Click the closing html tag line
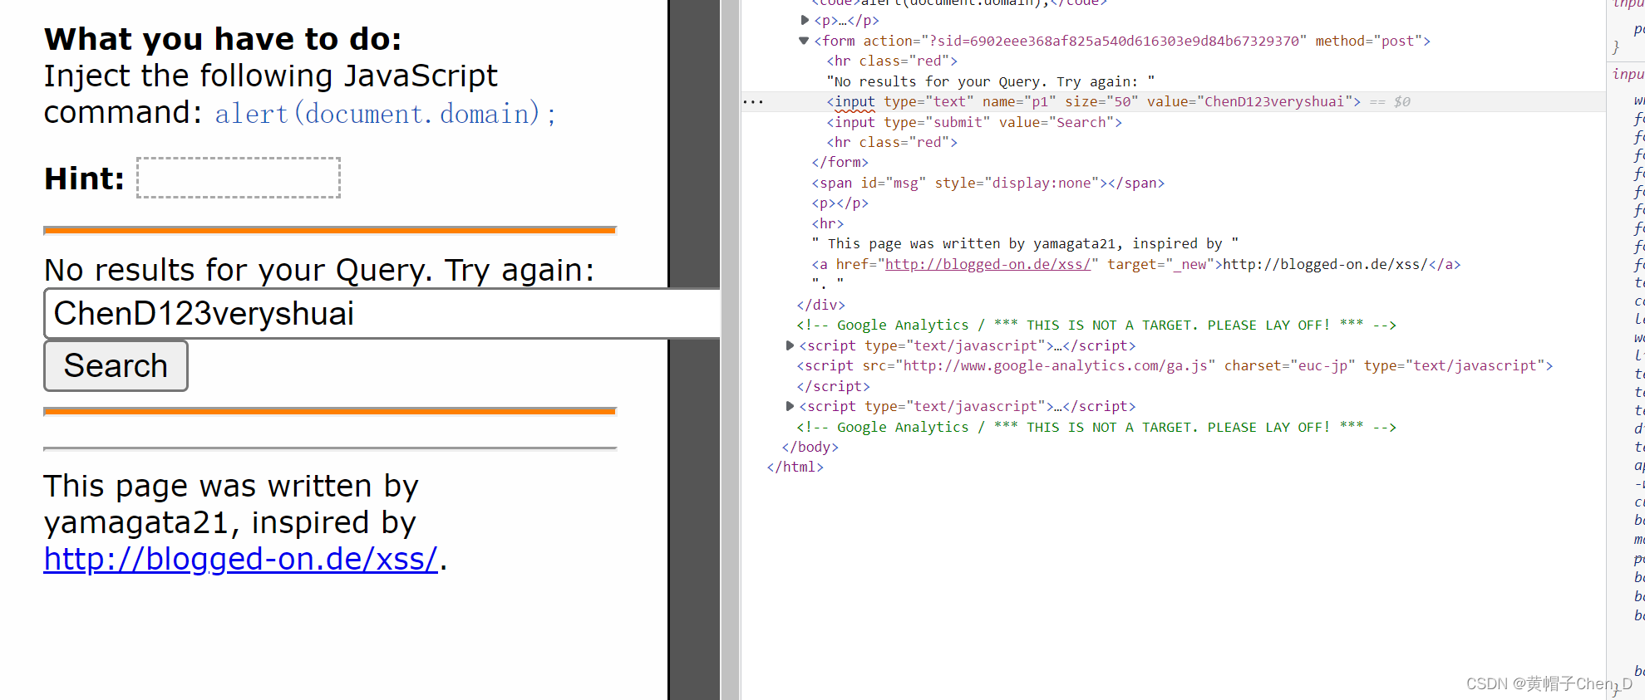1645x700 pixels. 795,467
